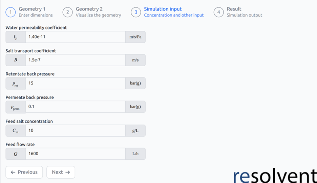Edit the feed flow rate field
Image resolution: width=317 pixels, height=183 pixels.
pyautogui.click(x=76, y=154)
